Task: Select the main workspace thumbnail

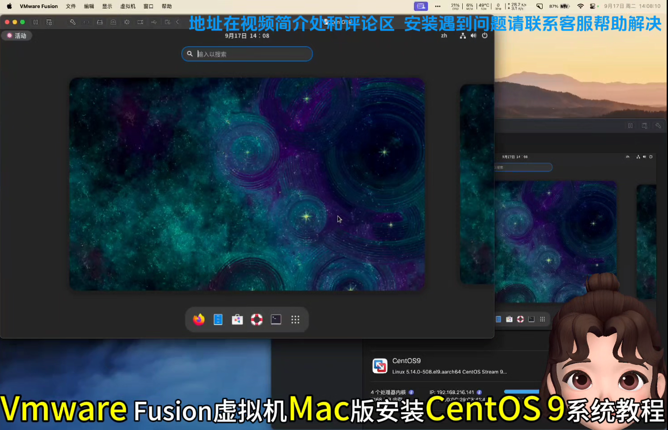Action: tap(247, 184)
